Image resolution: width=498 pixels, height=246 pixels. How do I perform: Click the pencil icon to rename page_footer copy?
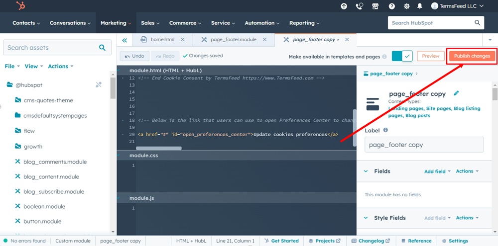click(456, 93)
